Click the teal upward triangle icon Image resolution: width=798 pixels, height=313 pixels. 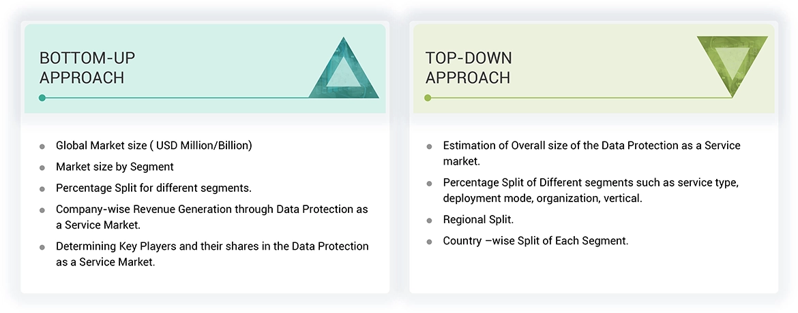point(343,72)
